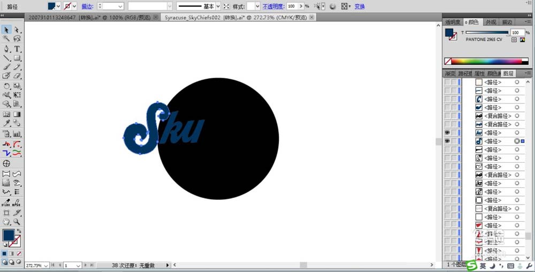
Task: Open the 272.73% zoom level dropdown
Action: click(46, 265)
